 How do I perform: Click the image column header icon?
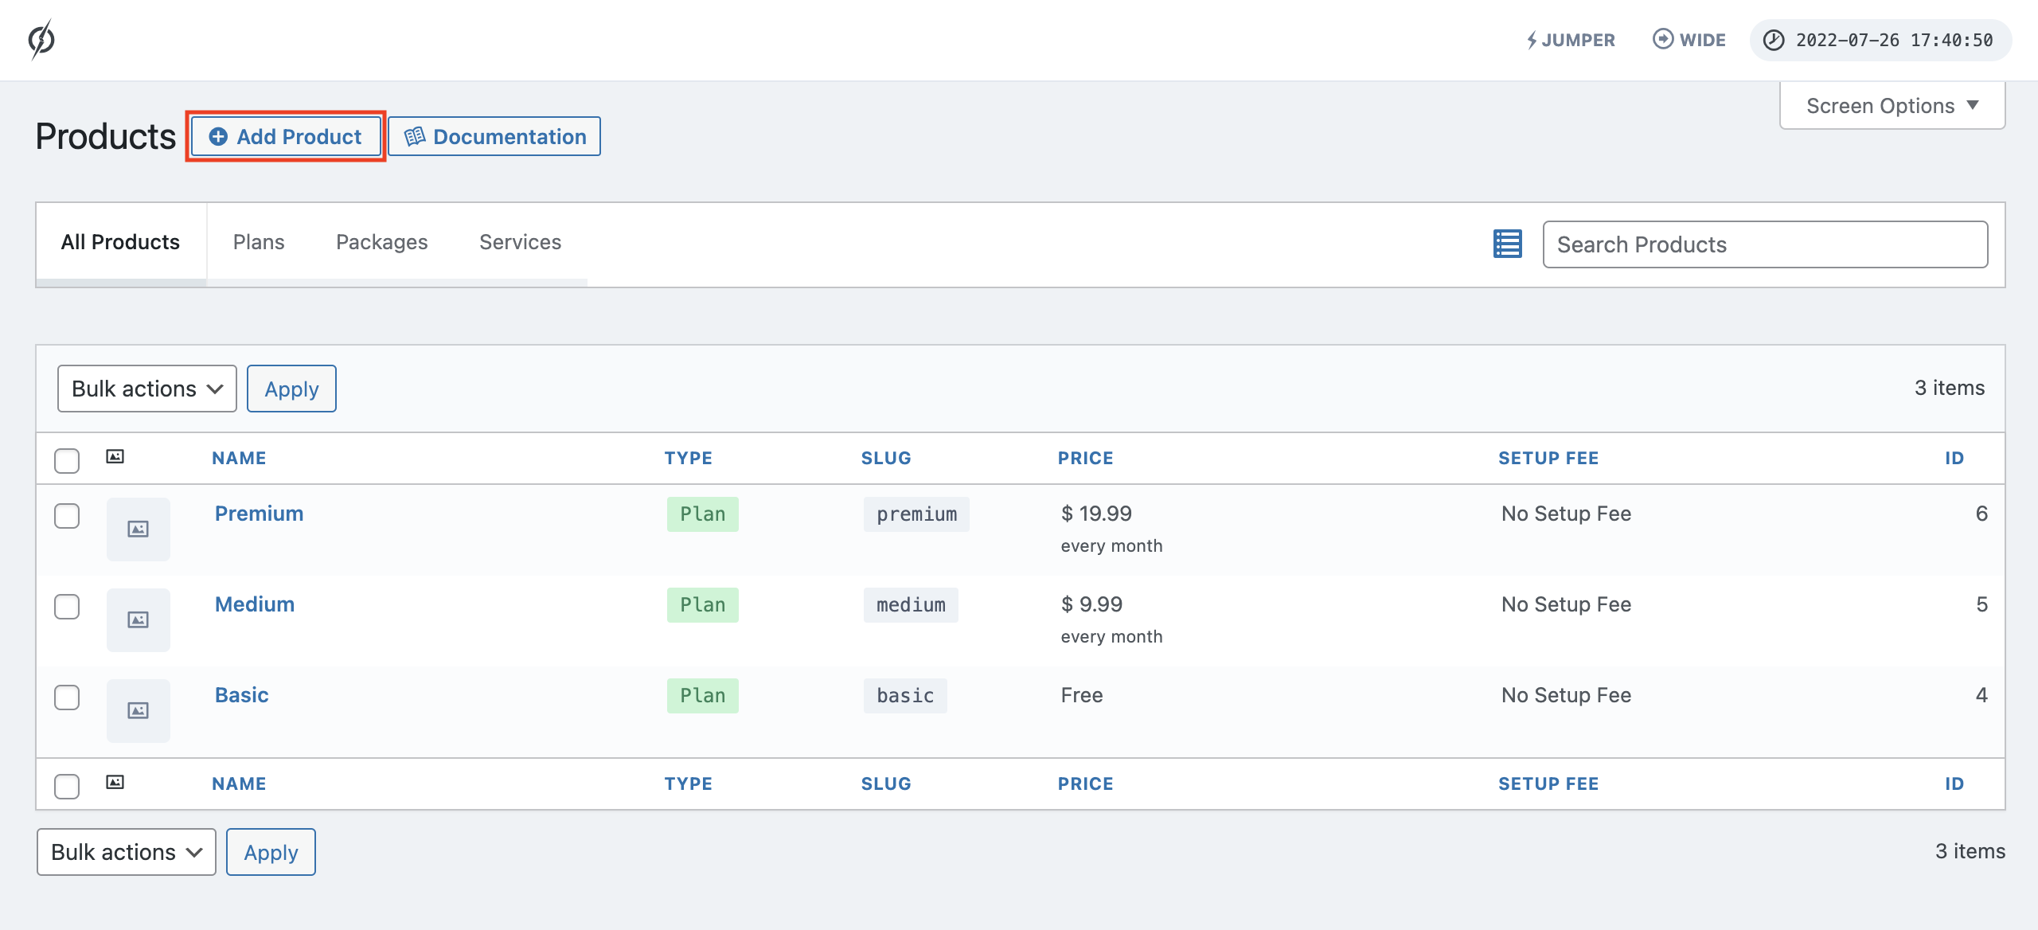[115, 457]
